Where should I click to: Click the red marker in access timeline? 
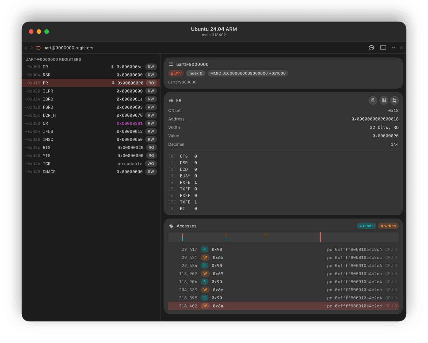pyautogui.click(x=320, y=237)
